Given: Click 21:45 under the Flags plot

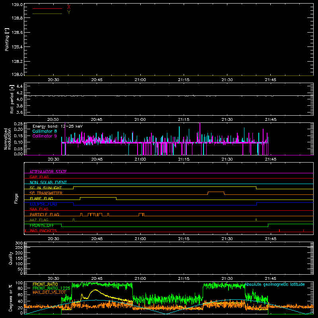Looking at the screenshot, I should pyautogui.click(x=270, y=239).
